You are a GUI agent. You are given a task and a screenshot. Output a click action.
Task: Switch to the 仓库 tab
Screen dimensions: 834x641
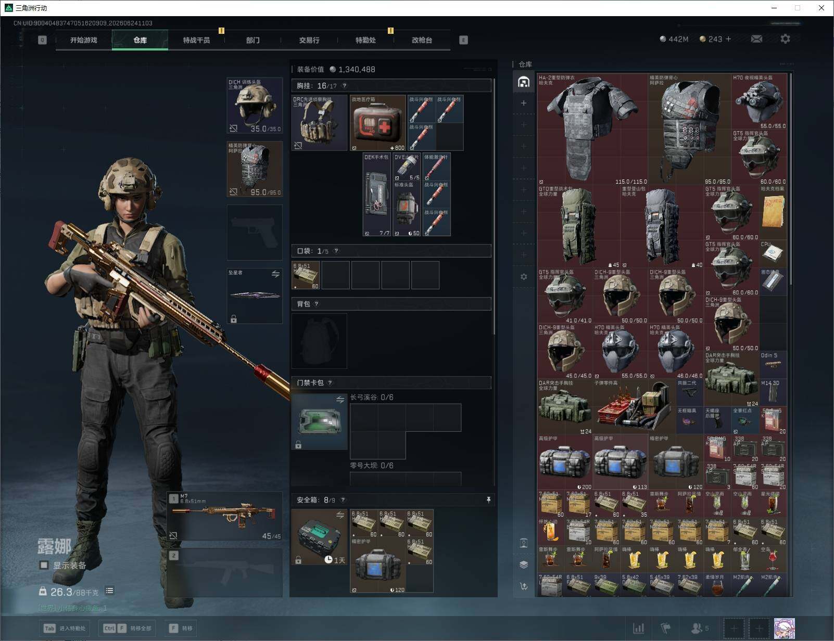click(x=140, y=40)
